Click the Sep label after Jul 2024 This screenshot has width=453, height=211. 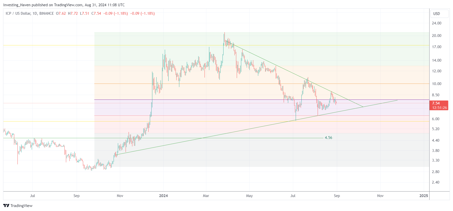pos(337,196)
